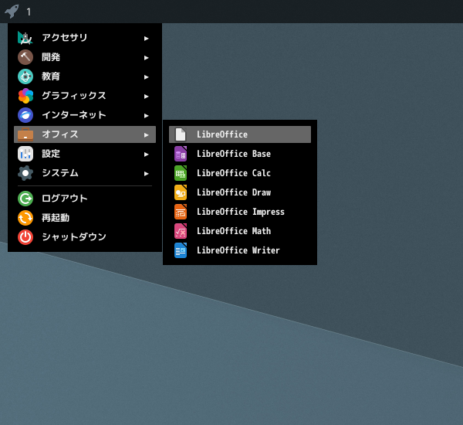Click the yellow LibreOffice Draw icon
Screen dimensions: 463x425
click(x=181, y=192)
